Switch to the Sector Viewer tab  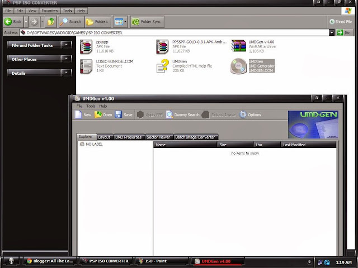[158, 137]
